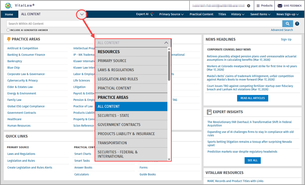This screenshot has width=305, height=185.
Task: Open the Bankruptcy practice area
Action: (x=15, y=61)
